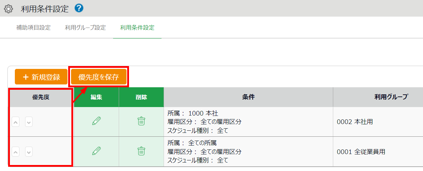Viewport: 423px width, 171px height.
Task: Click the 優先度 column header
Action: pyautogui.click(x=41, y=97)
